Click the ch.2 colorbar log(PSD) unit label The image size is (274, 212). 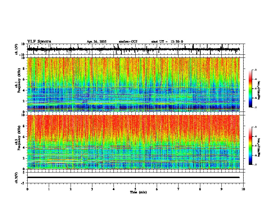pos(259,147)
